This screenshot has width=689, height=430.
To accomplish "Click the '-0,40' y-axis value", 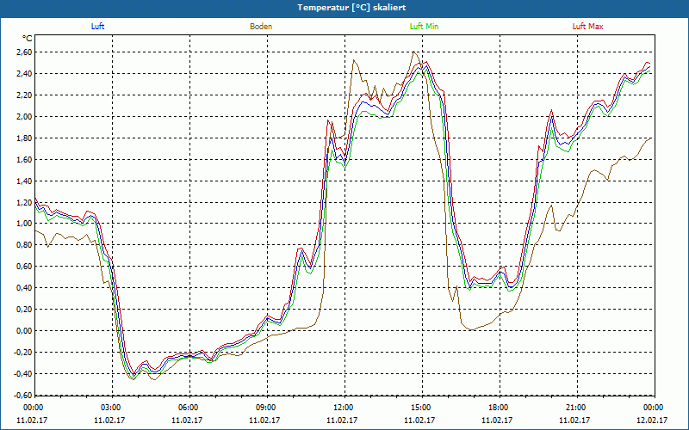I will click(24, 374).
